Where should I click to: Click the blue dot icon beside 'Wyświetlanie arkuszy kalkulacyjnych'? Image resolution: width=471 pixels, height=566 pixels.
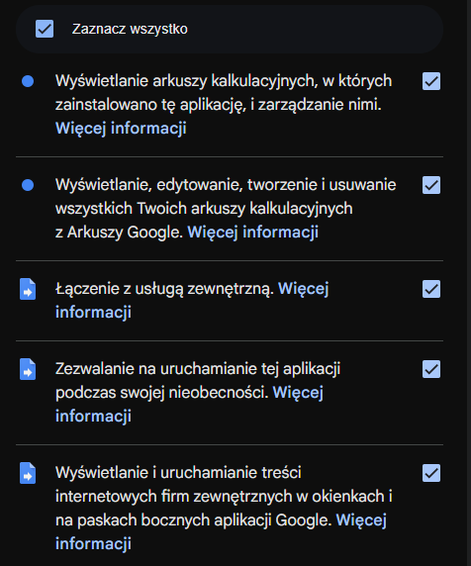[28, 81]
